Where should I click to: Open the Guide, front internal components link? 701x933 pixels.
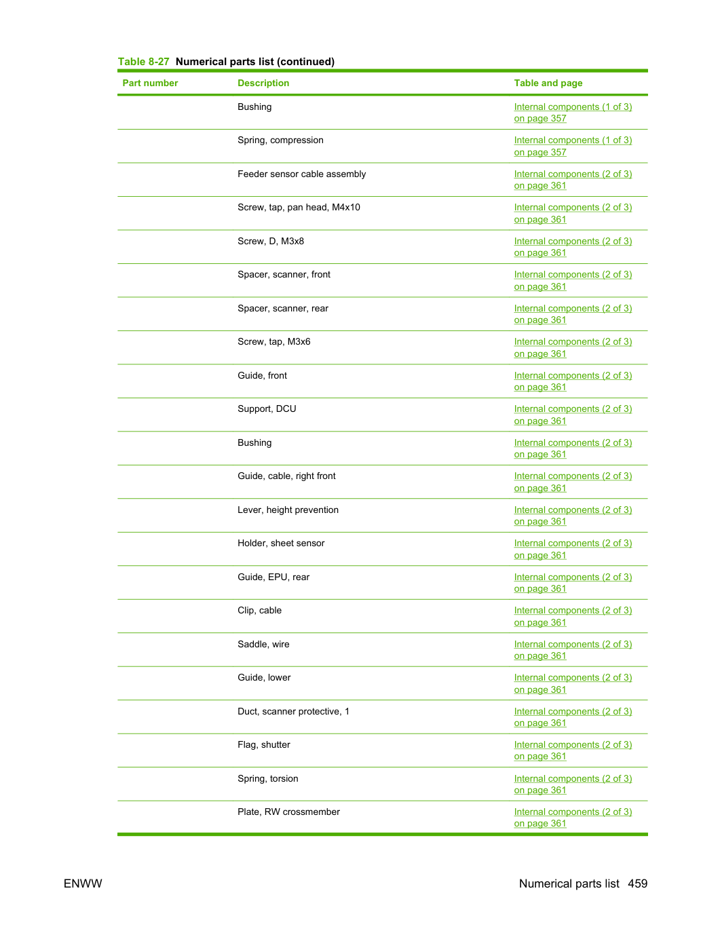click(573, 381)
